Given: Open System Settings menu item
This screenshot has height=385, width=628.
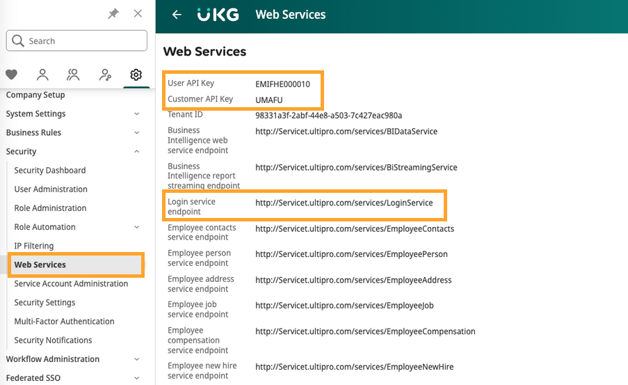Looking at the screenshot, I should tap(35, 114).
